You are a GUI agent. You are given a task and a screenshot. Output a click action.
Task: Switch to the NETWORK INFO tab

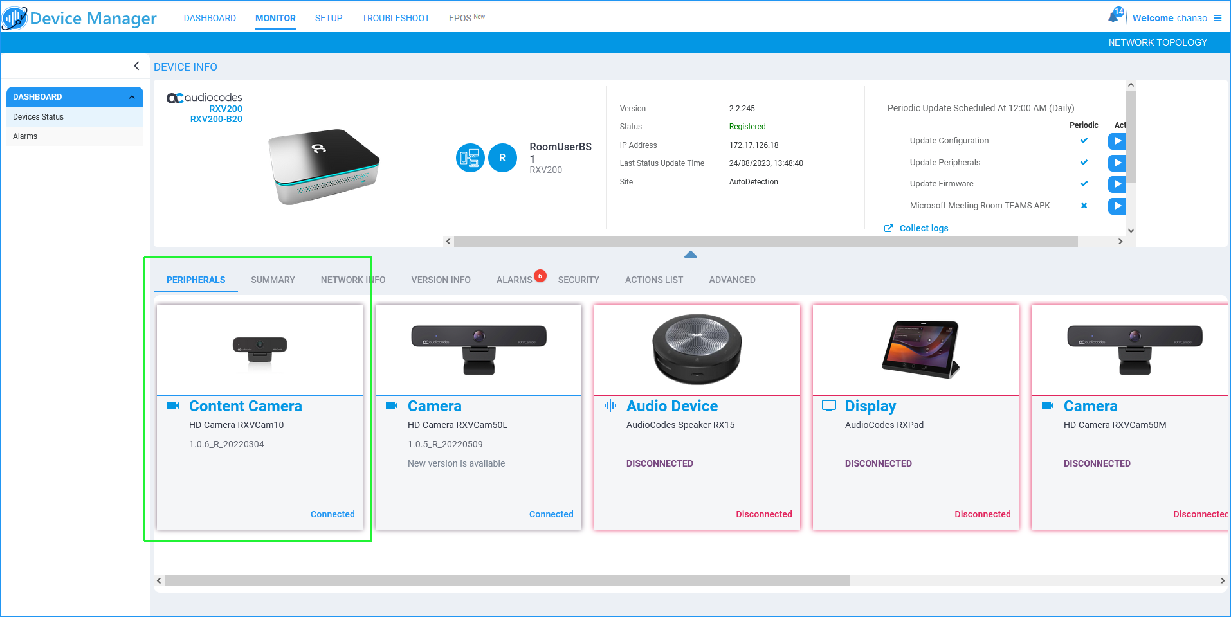[x=353, y=280]
